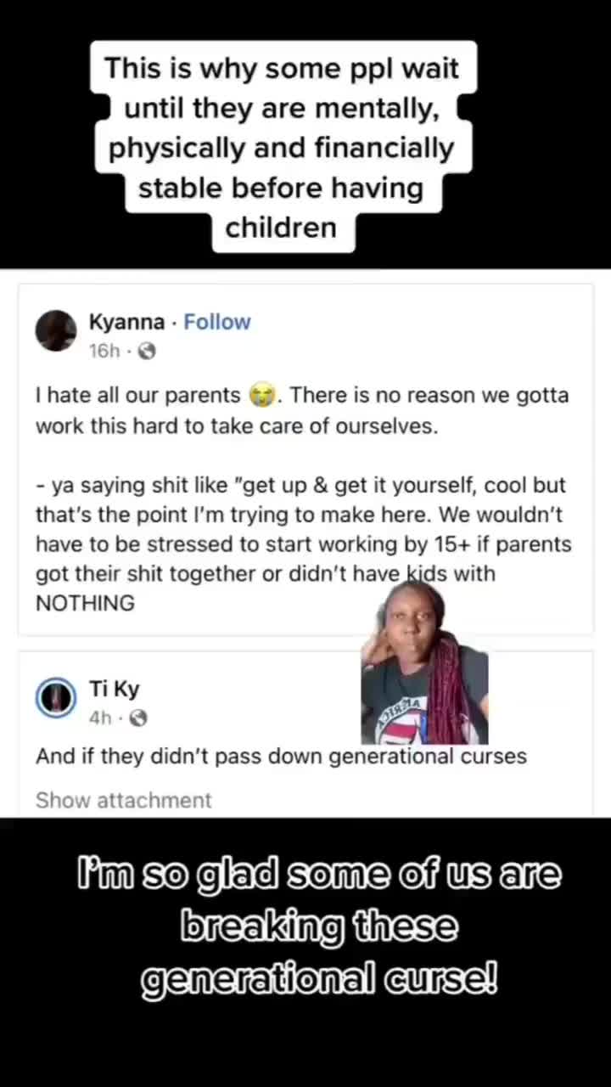Open the Show attachment link
611x1087 pixels.
124,800
